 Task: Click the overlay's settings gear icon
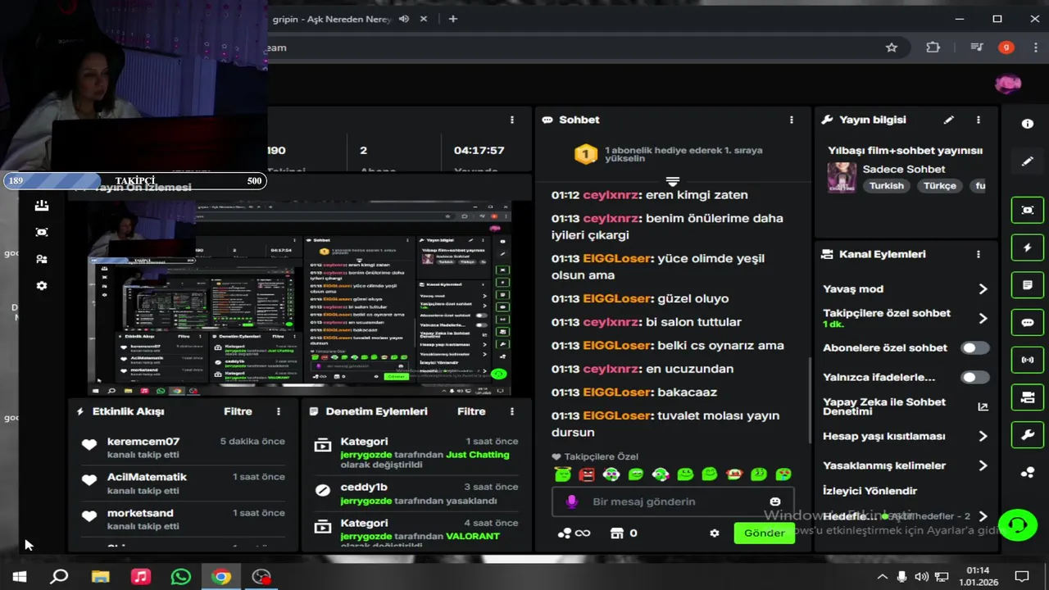point(42,286)
